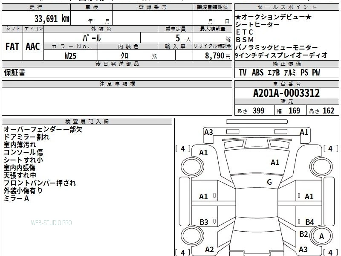341x256 pixels.
Task: Click the 注意事項欄 header
Action: (x=117, y=84)
